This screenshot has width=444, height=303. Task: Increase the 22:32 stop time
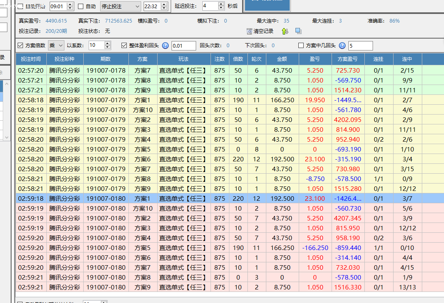click(x=164, y=4)
